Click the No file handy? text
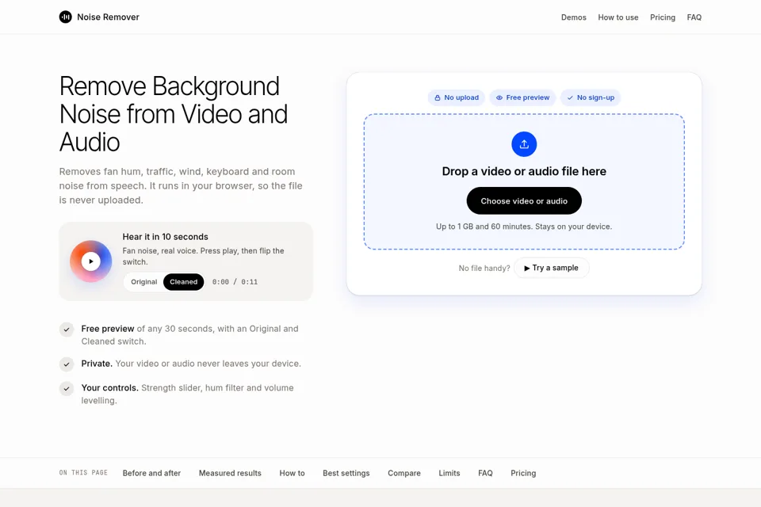Viewport: 761px width, 507px height. (484, 269)
